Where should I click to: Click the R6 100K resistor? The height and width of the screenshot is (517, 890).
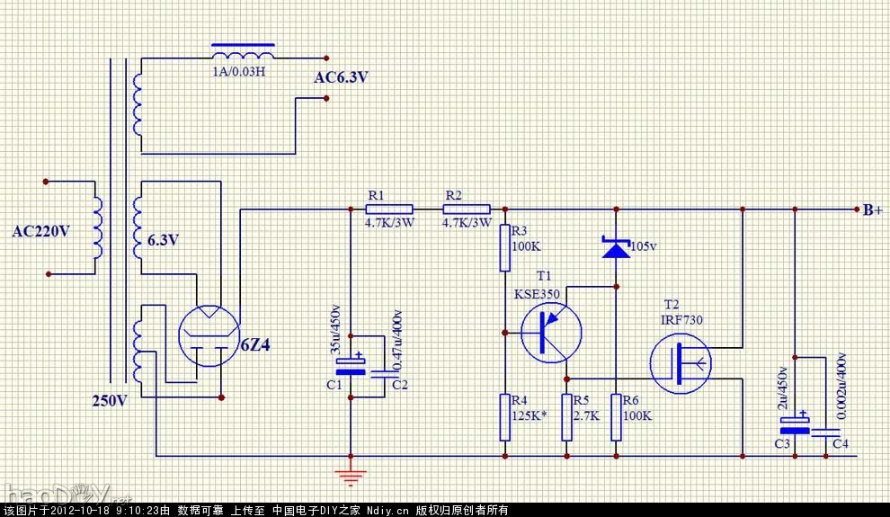click(x=616, y=416)
